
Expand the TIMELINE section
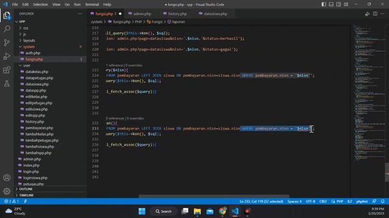(x=26, y=195)
